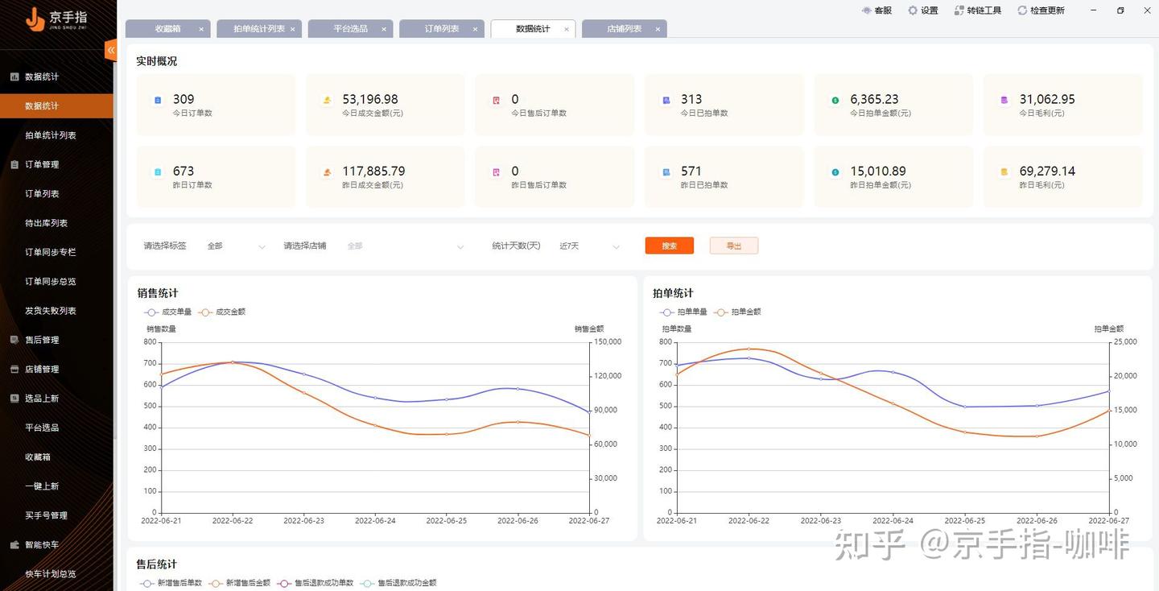Click the icon on the 今日毛利 card
The width and height of the screenshot is (1159, 591).
[1004, 101]
